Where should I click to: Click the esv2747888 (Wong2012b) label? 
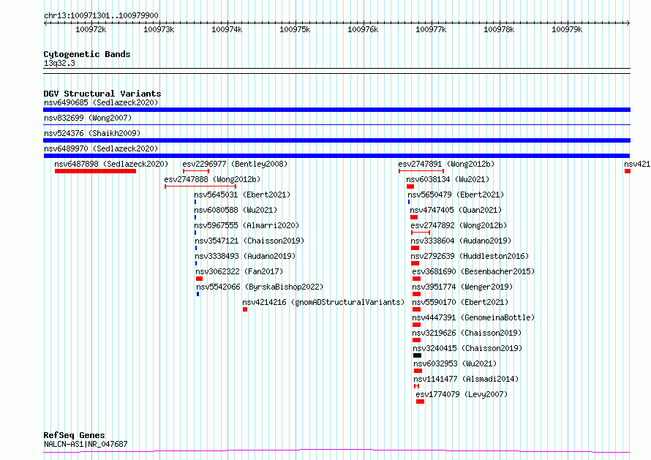212,179
